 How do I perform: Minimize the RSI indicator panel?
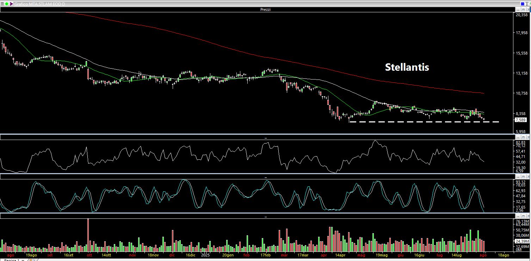[x=518, y=137]
